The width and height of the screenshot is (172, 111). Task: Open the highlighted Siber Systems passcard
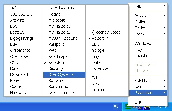click(64, 74)
